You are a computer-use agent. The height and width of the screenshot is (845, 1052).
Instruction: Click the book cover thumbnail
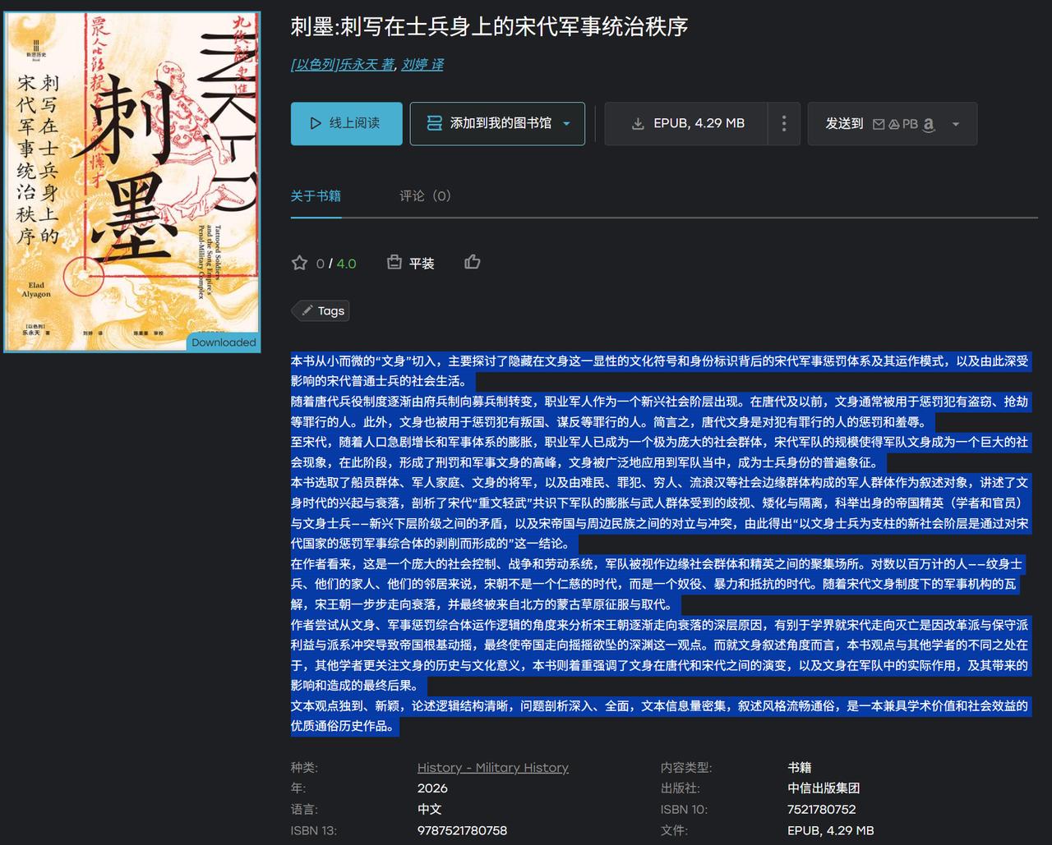132,181
